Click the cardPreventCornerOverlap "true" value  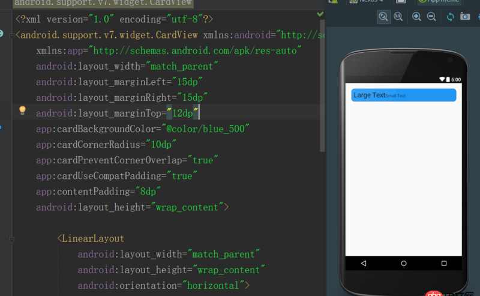coord(203,160)
